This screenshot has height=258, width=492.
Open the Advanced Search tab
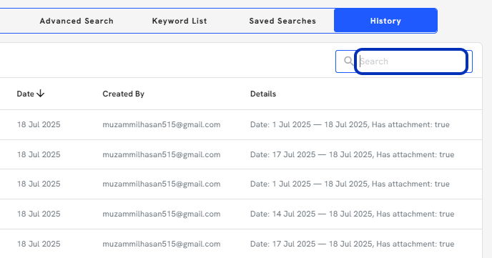77,21
